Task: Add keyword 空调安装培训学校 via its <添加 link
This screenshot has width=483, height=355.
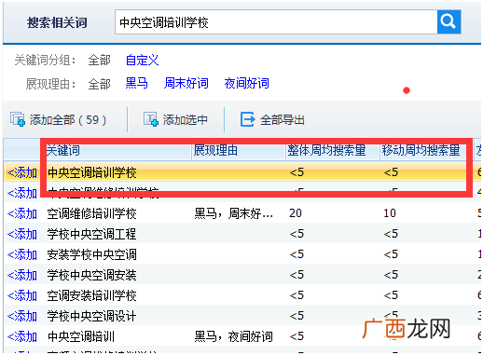Action: pos(22,295)
